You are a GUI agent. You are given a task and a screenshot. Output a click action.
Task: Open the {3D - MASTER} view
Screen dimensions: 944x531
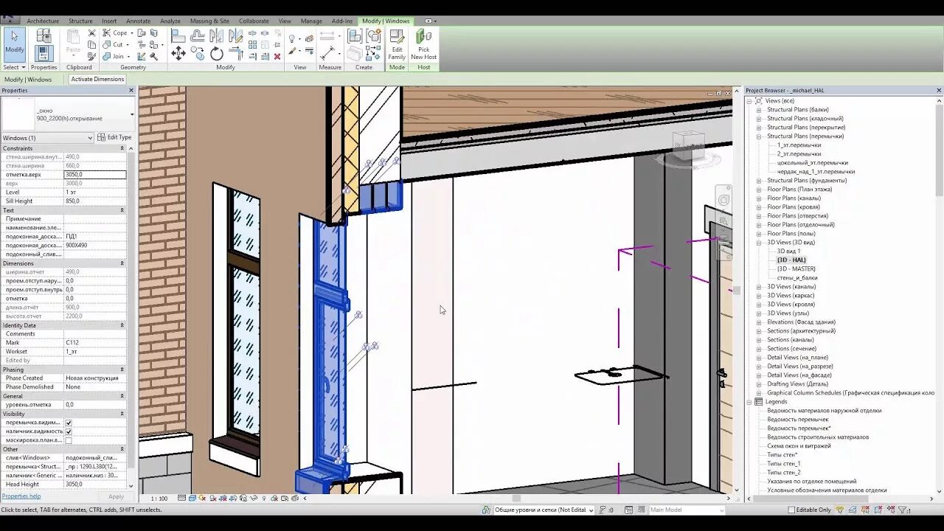796,269
